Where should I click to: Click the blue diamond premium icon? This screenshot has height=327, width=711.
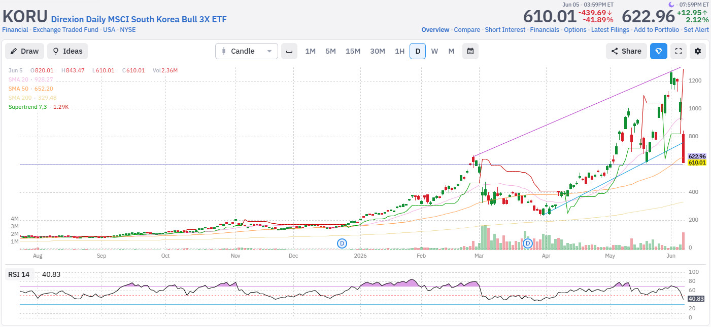click(659, 51)
